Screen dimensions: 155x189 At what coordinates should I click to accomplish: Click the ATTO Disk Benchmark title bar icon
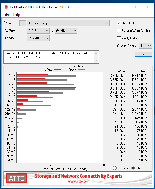pos(6,7)
